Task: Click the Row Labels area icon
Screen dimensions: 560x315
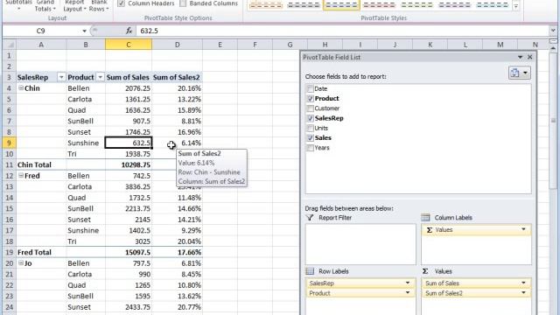Action: 310,271
